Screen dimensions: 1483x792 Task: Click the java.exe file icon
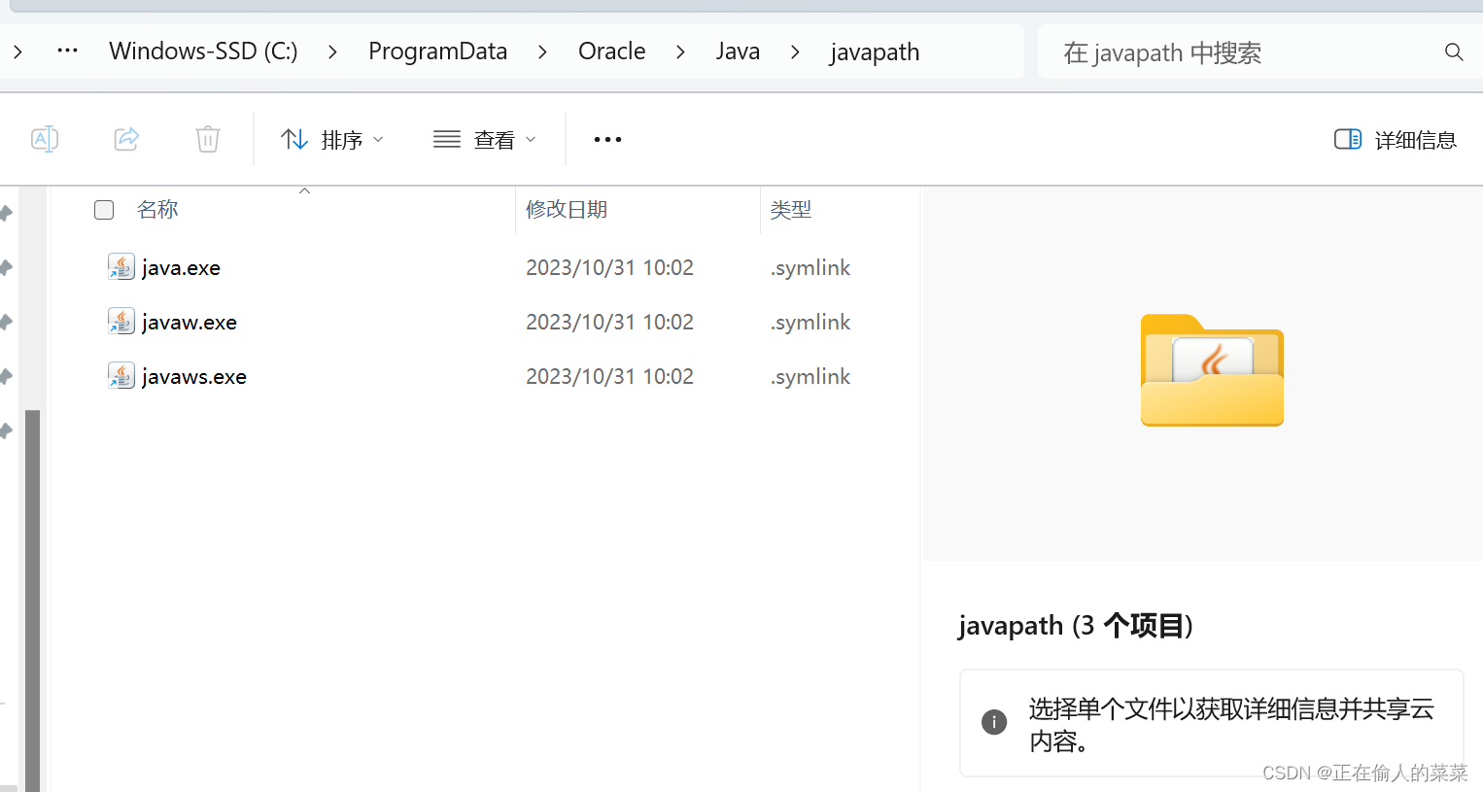(121, 267)
